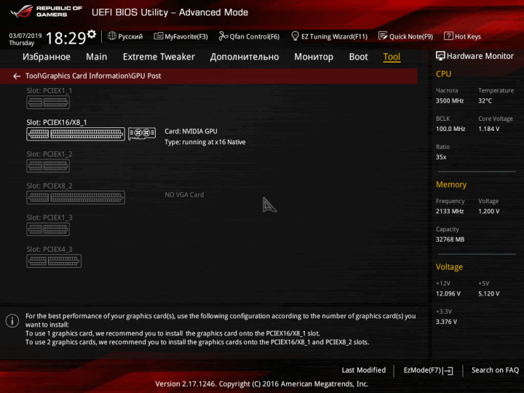
Task: Click the 'Slot: PCIEX16/X8_1' label
Action: click(x=57, y=122)
